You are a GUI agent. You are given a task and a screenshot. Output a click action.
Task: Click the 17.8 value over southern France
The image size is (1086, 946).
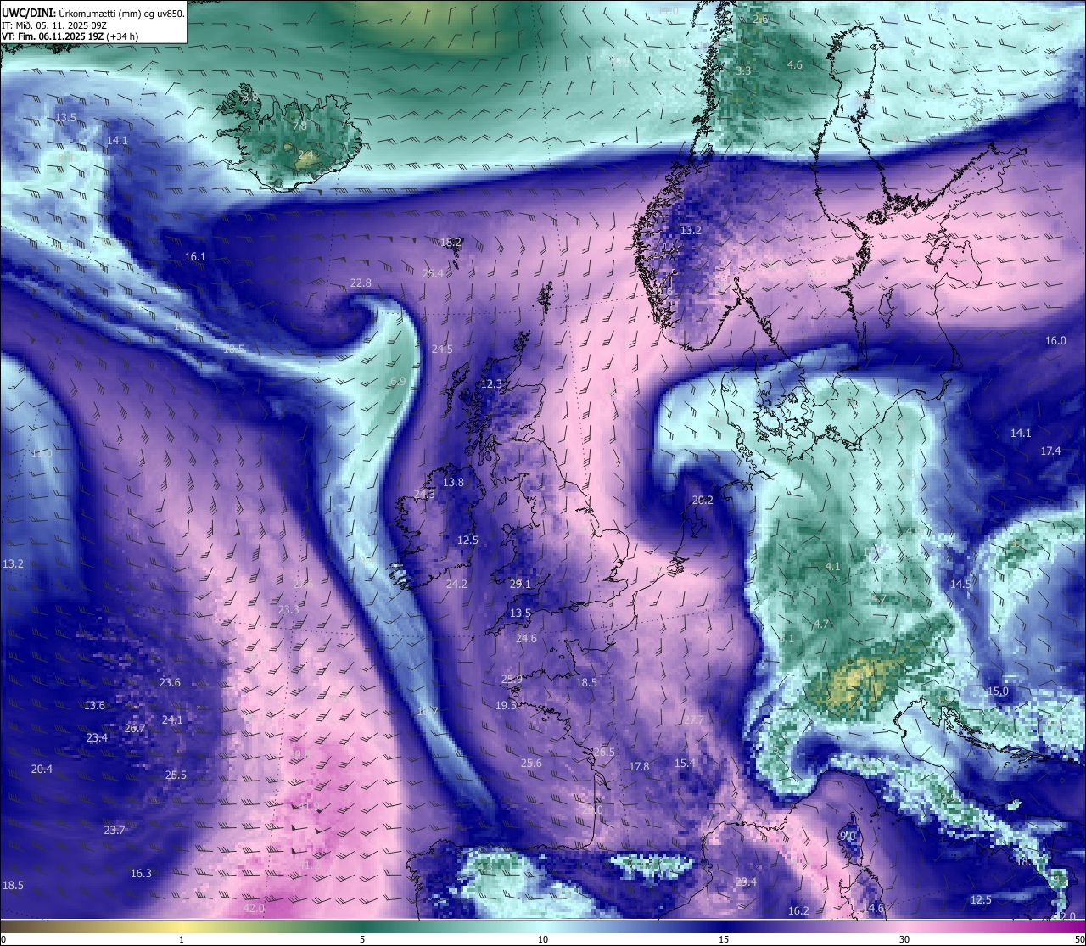coord(639,766)
